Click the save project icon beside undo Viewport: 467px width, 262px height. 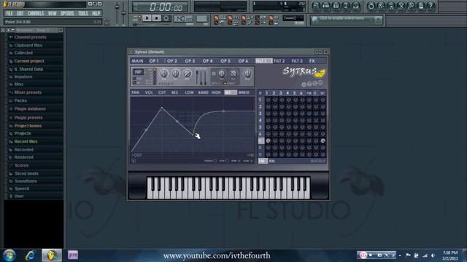[x=381, y=6]
